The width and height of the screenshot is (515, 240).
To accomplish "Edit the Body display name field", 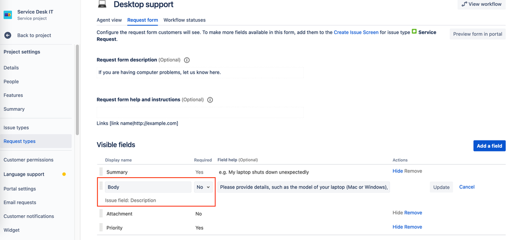I will (148, 187).
